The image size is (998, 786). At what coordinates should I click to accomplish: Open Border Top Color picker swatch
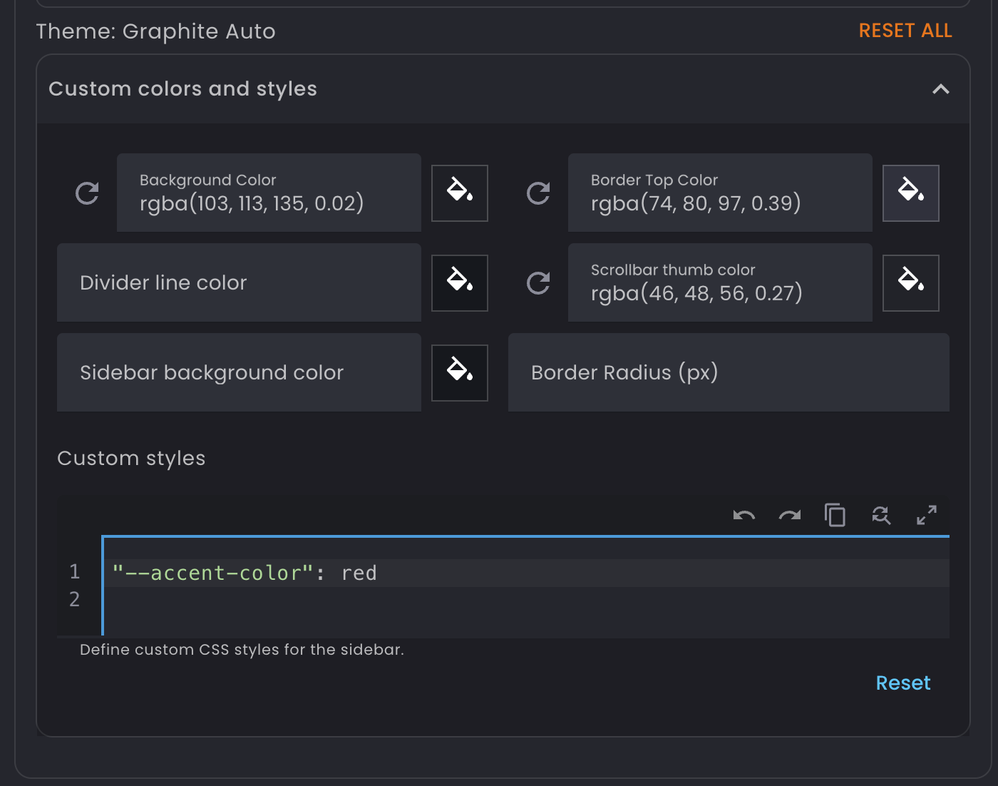(x=910, y=193)
